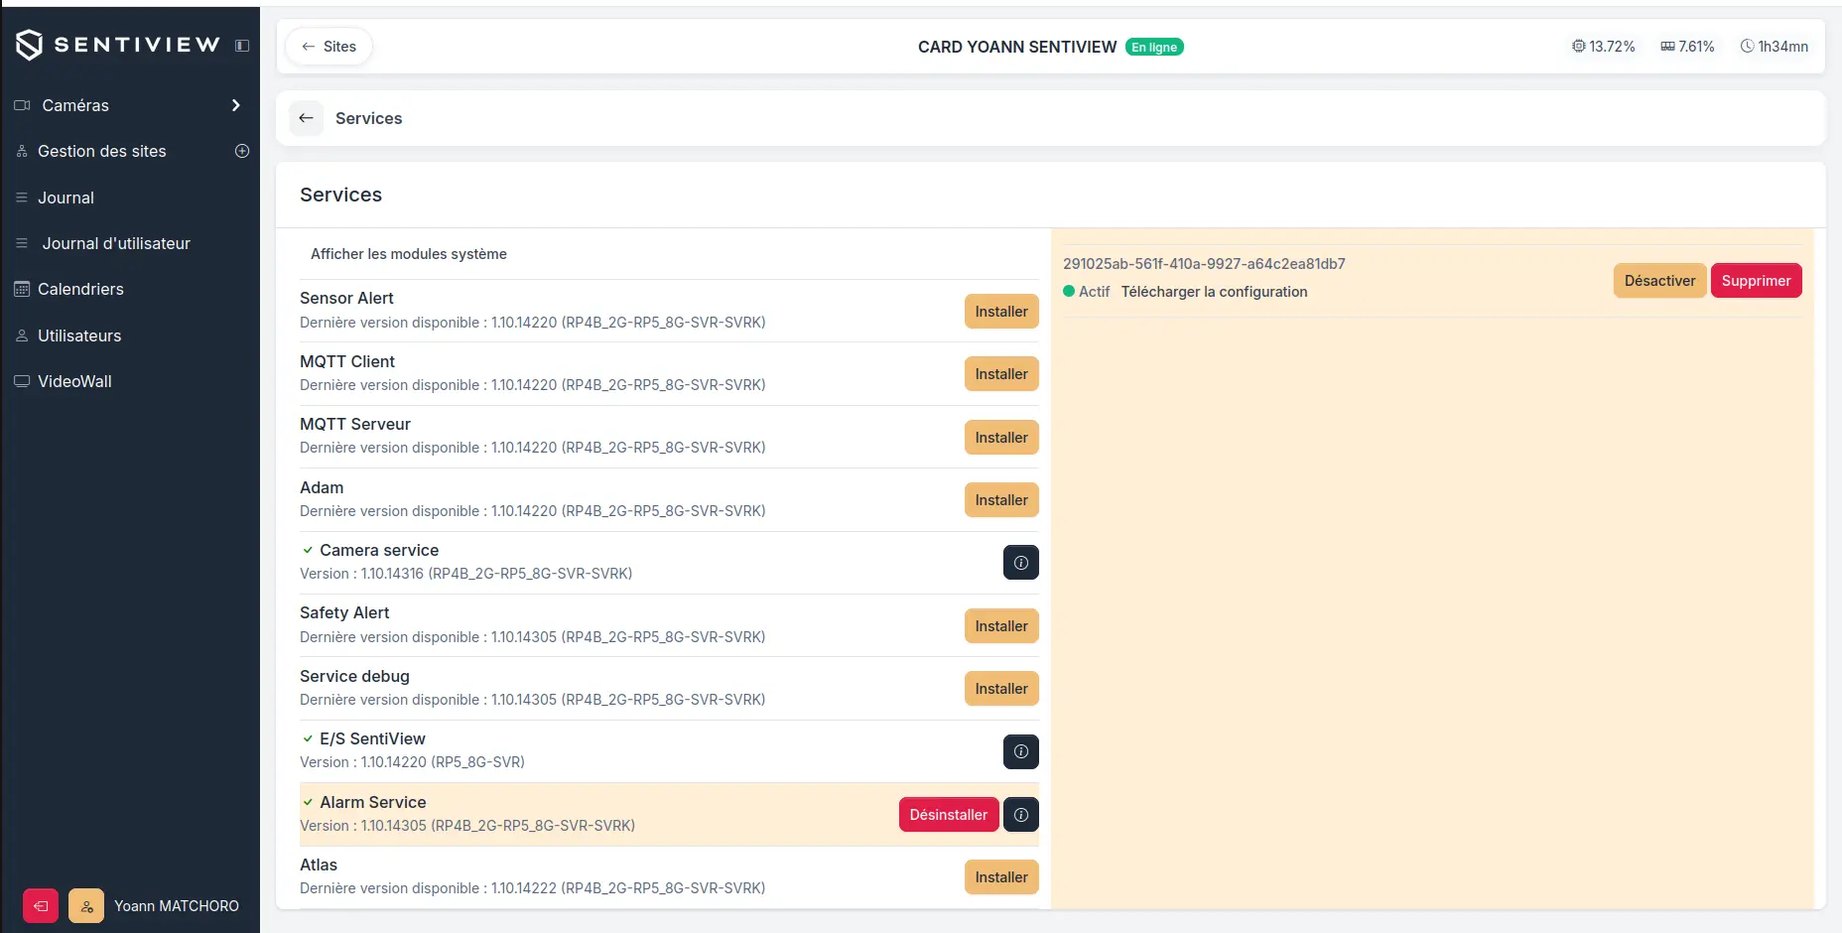The image size is (1842, 933).
Task: Click the Sensor Alert service name
Action: [x=346, y=298]
